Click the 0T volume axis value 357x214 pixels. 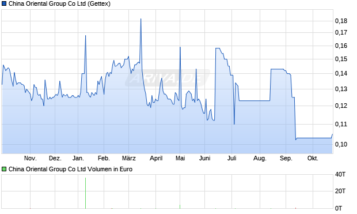pyautogui.click(x=339, y=208)
